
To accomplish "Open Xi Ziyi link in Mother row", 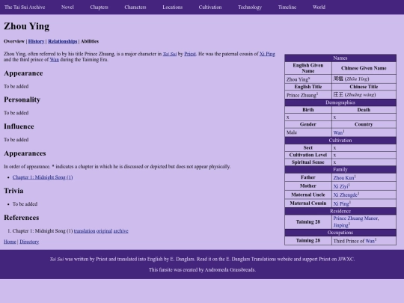I will tap(340, 186).
